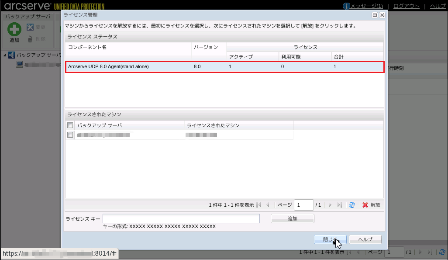Click the 追加 button next to the license key

[292, 218]
